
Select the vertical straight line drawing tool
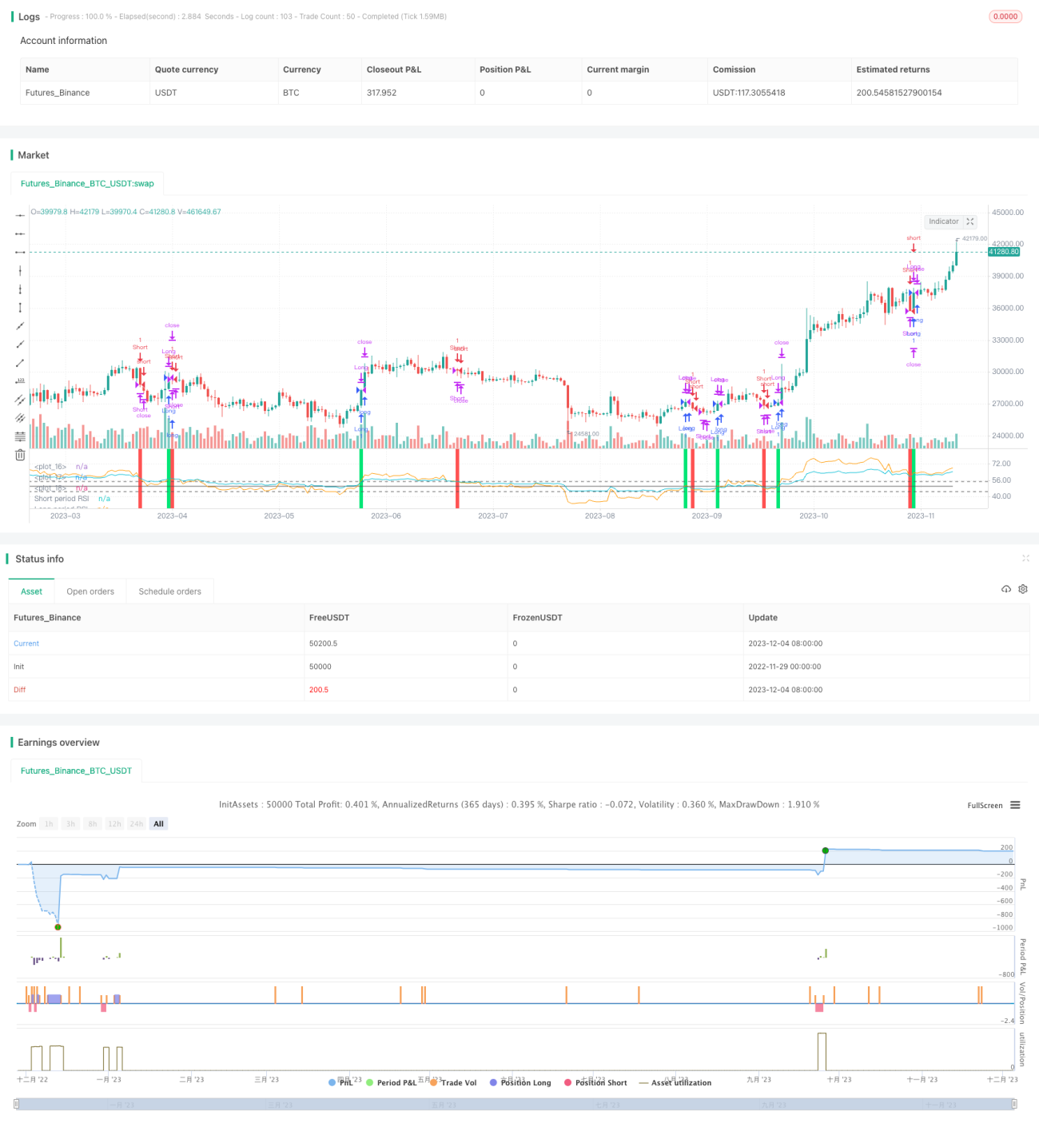click(20, 270)
